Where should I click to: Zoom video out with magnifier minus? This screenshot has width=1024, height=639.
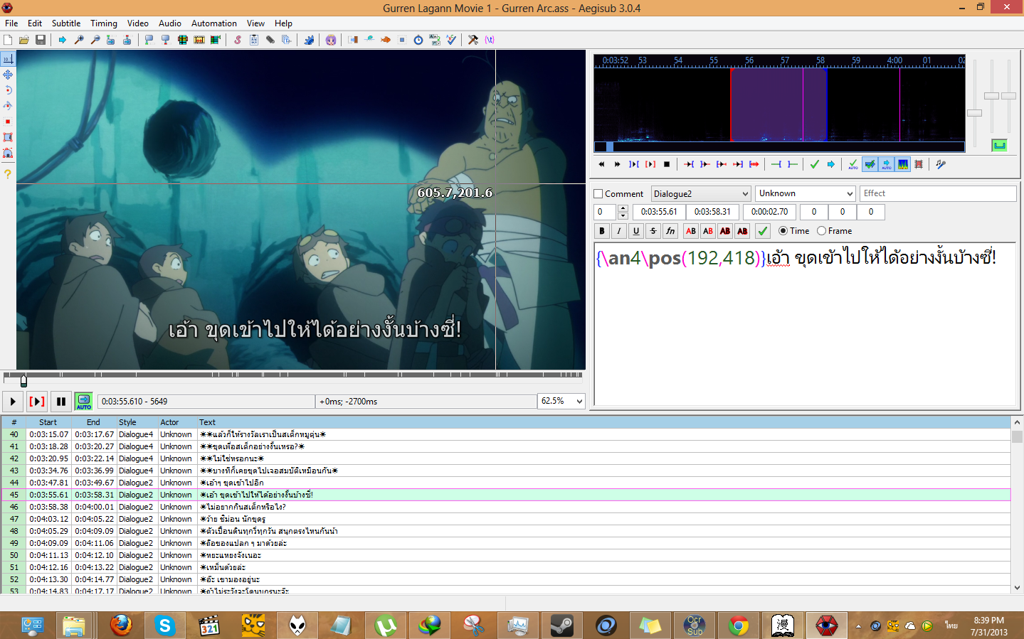pyautogui.click(x=95, y=40)
